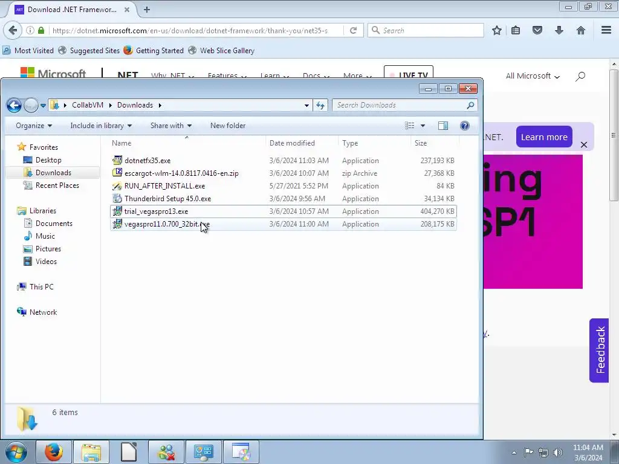Bookmark this page with the star icon
This screenshot has height=464, width=619.
(497, 30)
